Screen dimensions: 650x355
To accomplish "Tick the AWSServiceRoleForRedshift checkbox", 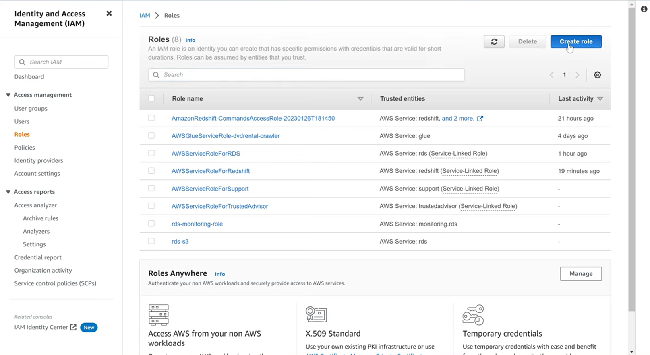I will (x=151, y=171).
